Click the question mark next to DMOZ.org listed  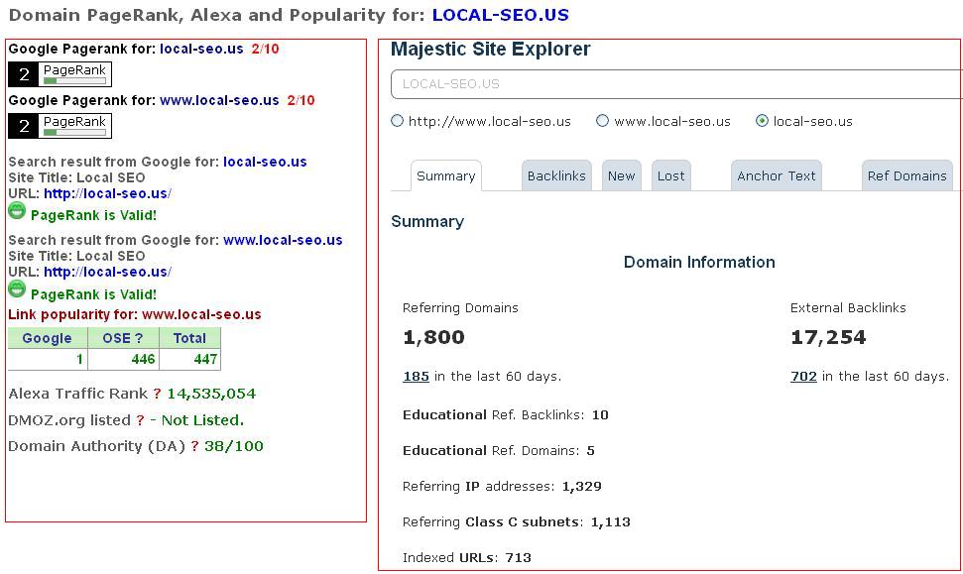point(140,420)
